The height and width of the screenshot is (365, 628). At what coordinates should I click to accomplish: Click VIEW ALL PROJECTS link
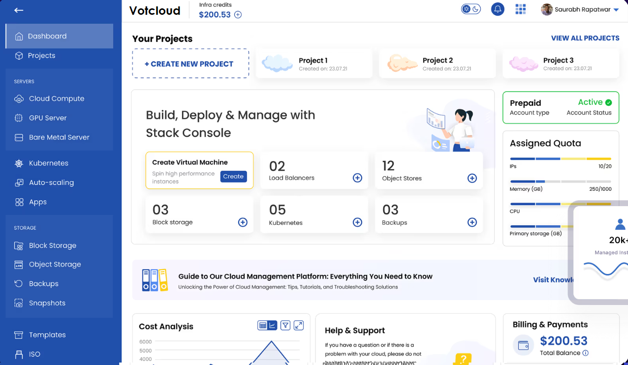tap(585, 38)
